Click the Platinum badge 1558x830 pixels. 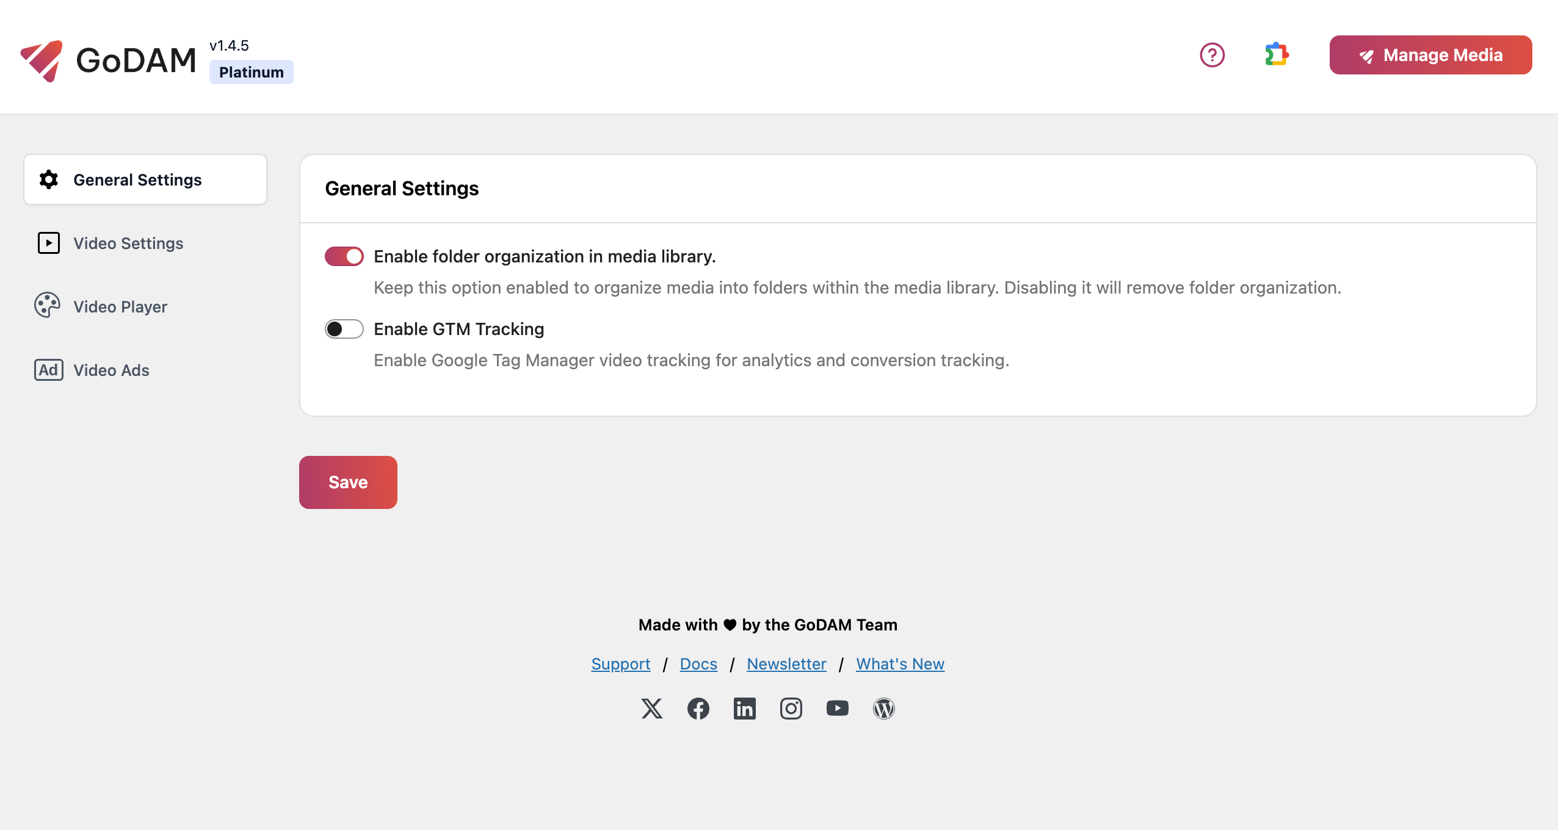[251, 71]
